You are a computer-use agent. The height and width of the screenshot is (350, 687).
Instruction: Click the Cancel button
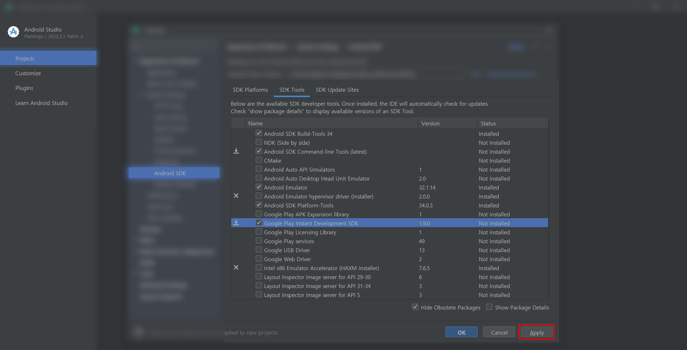pos(499,332)
